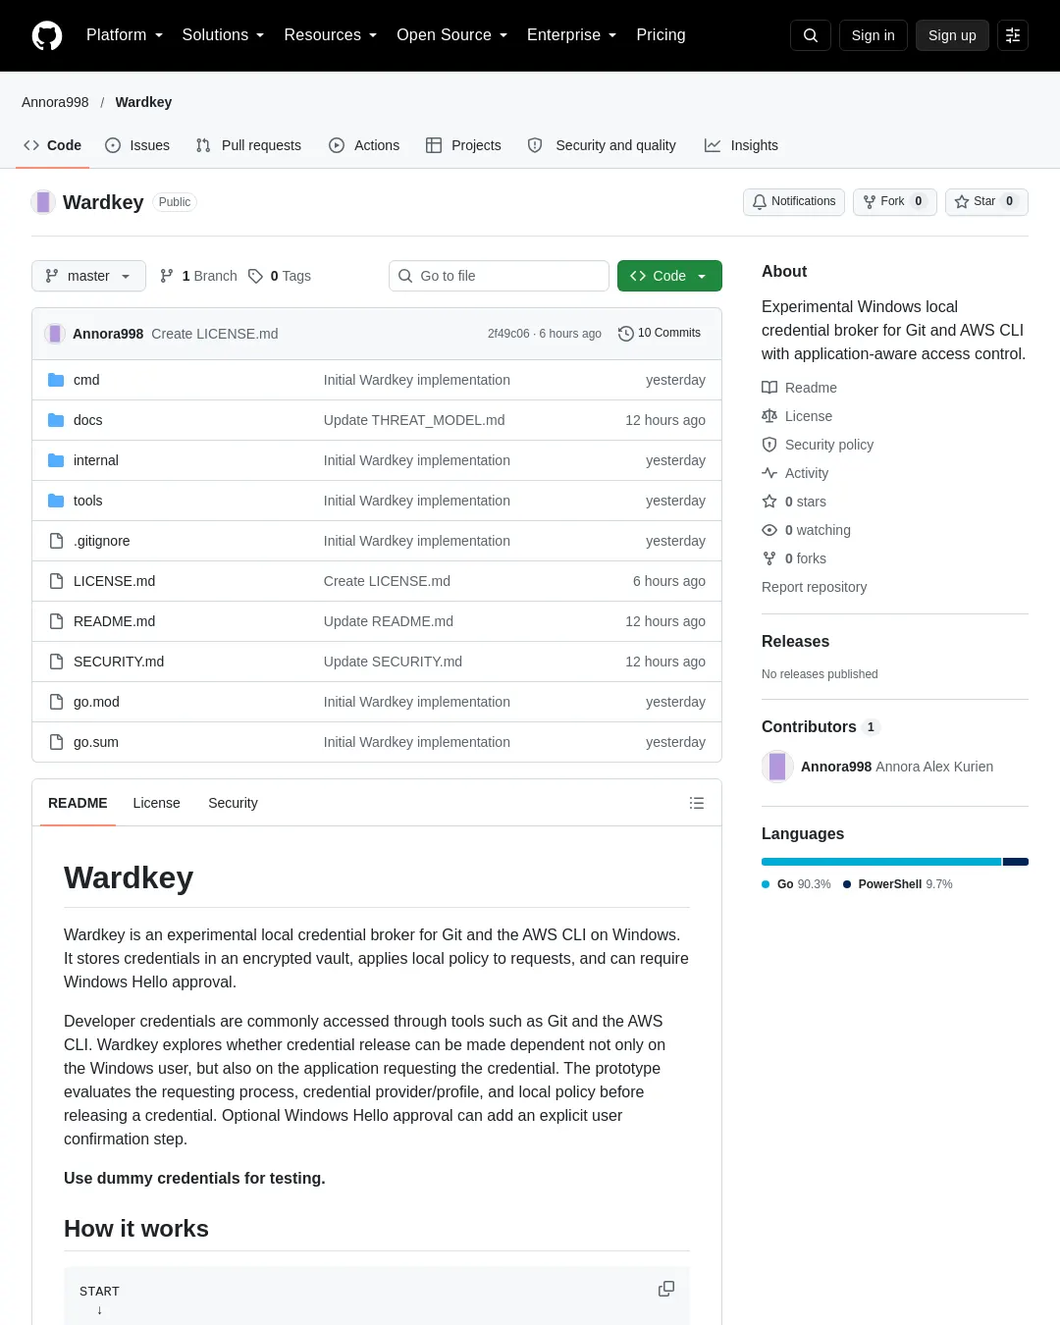
Task: Switch to the Issues tab
Action: pyautogui.click(x=137, y=145)
